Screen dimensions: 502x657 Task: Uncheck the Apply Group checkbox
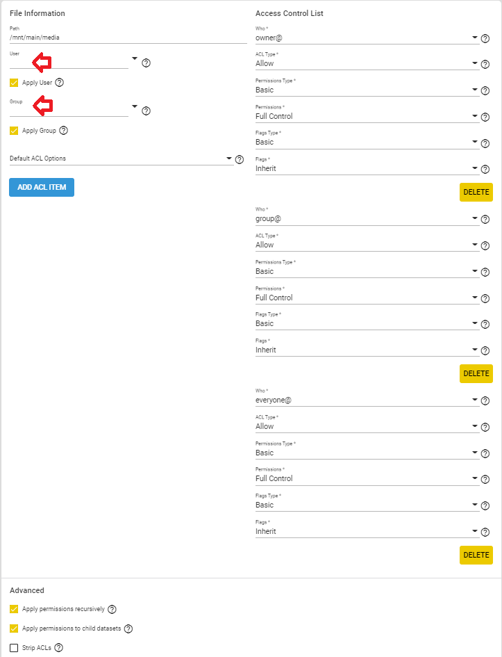click(x=14, y=131)
